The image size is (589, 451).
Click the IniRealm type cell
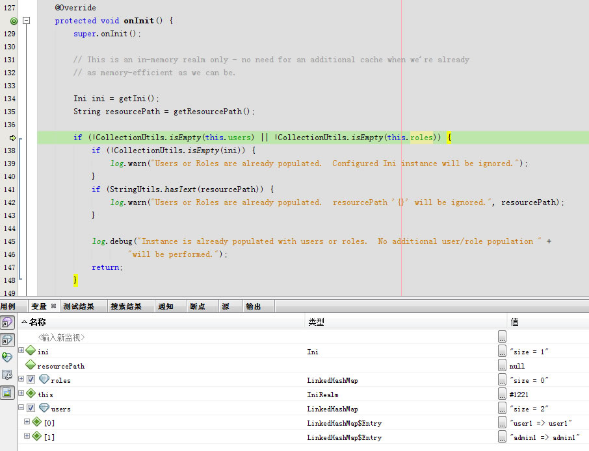[x=322, y=395]
